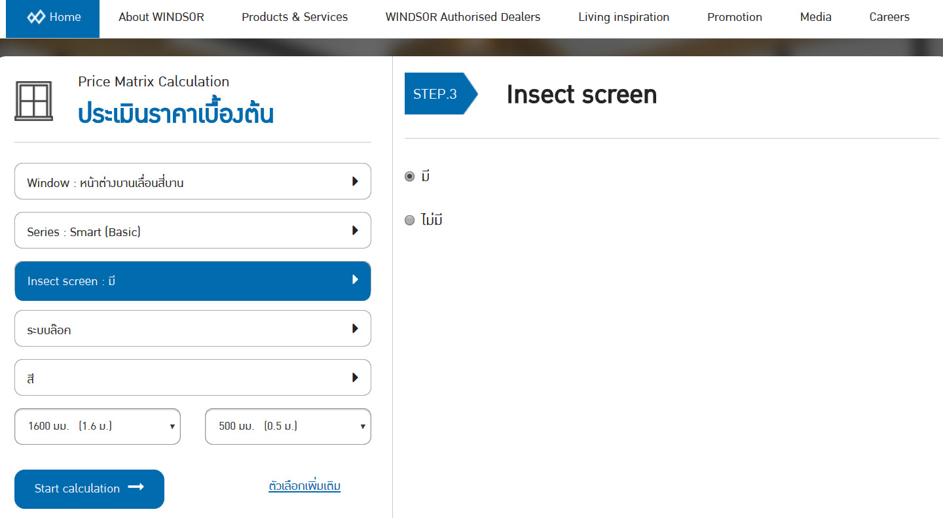943x518 pixels.
Task: Open the Living inspiration page
Action: tap(623, 18)
